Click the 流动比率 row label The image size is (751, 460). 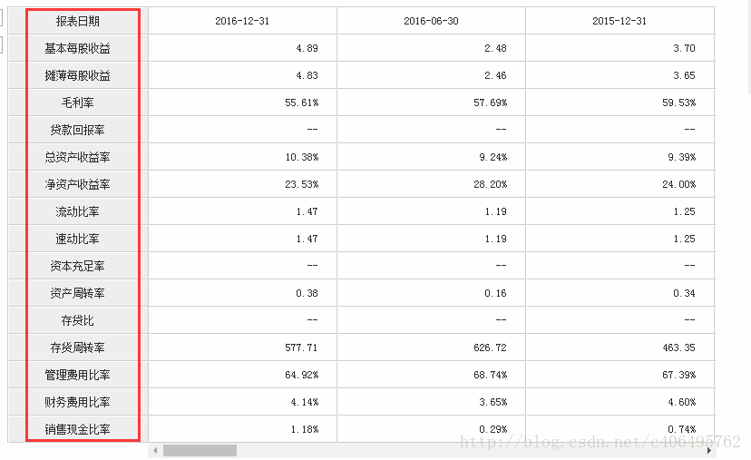pos(78,211)
